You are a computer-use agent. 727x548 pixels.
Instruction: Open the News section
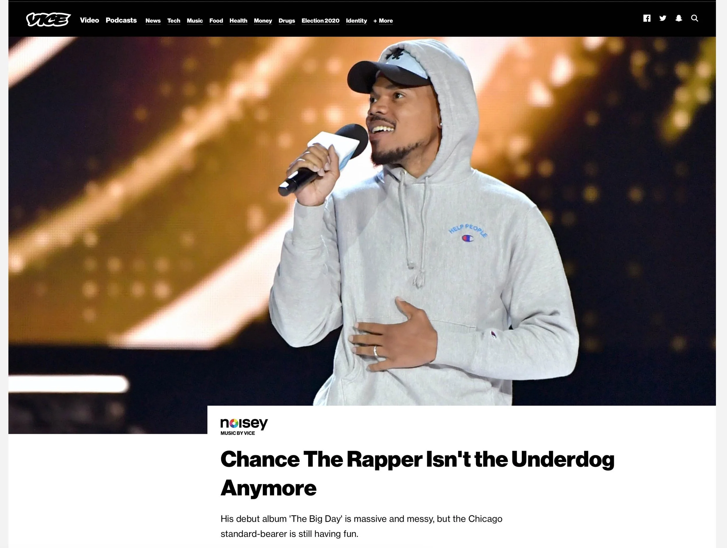[153, 21]
